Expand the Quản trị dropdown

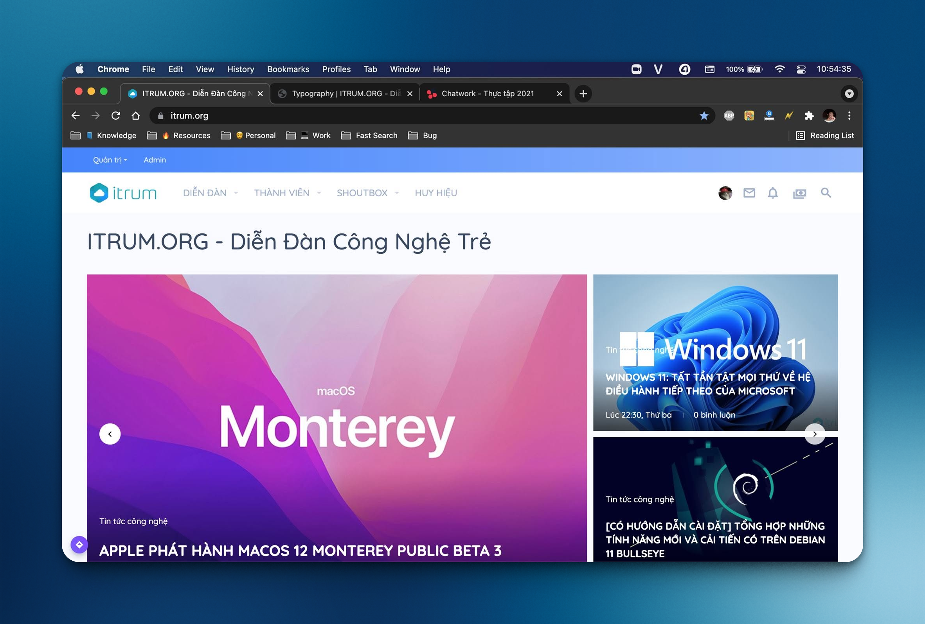click(110, 160)
